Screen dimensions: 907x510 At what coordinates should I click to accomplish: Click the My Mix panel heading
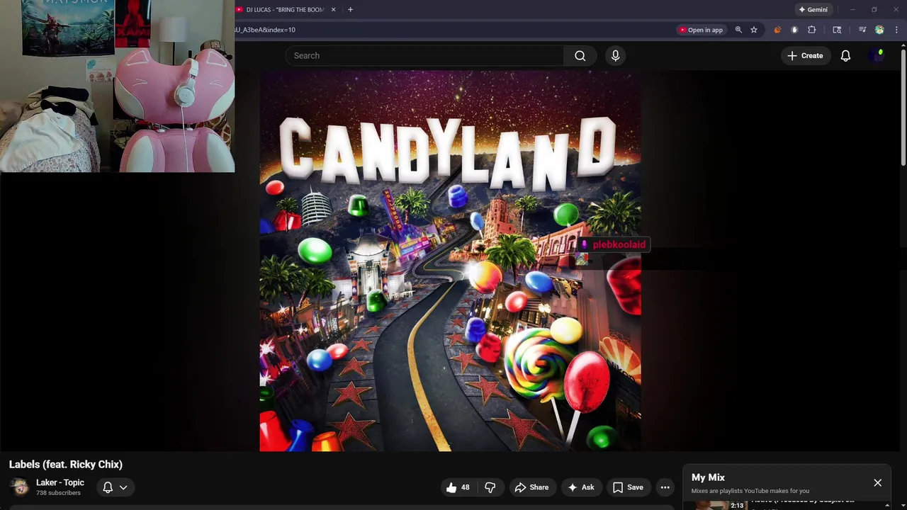[x=708, y=477]
